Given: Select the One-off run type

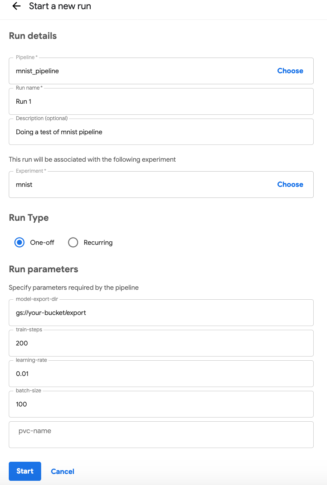Looking at the screenshot, I should pos(19,242).
